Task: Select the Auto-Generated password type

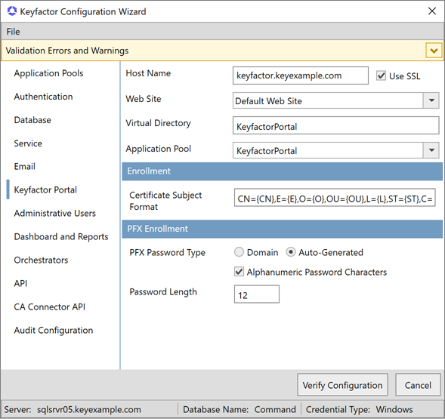Action: [x=291, y=252]
